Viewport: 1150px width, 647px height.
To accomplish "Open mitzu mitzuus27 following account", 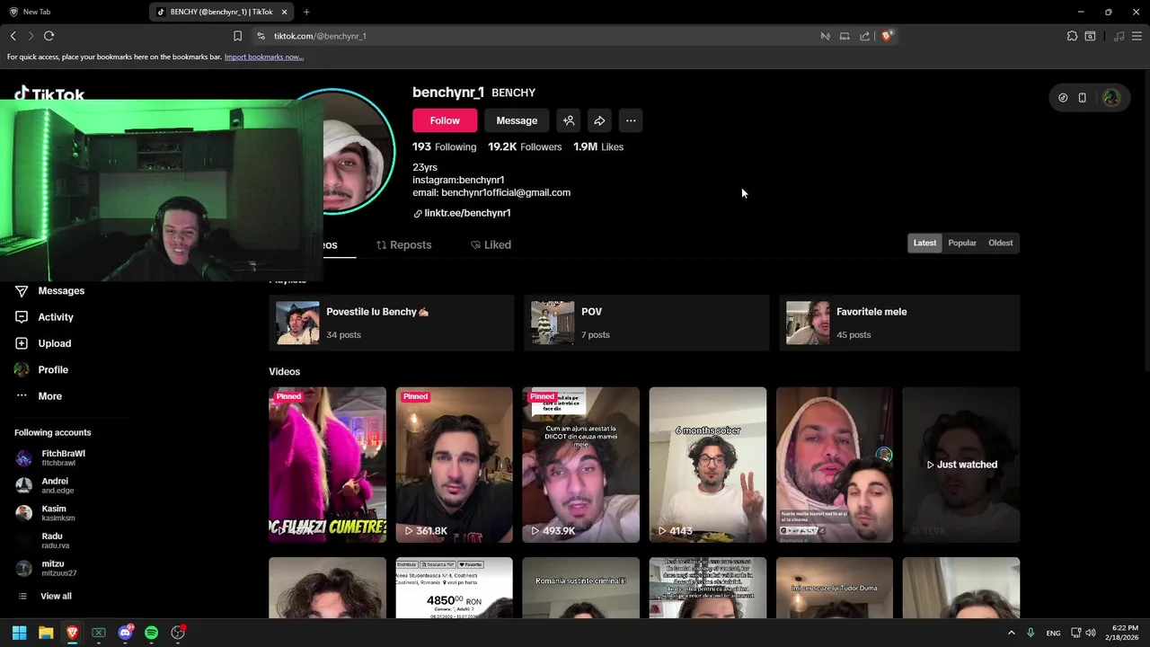I will click(x=46, y=568).
